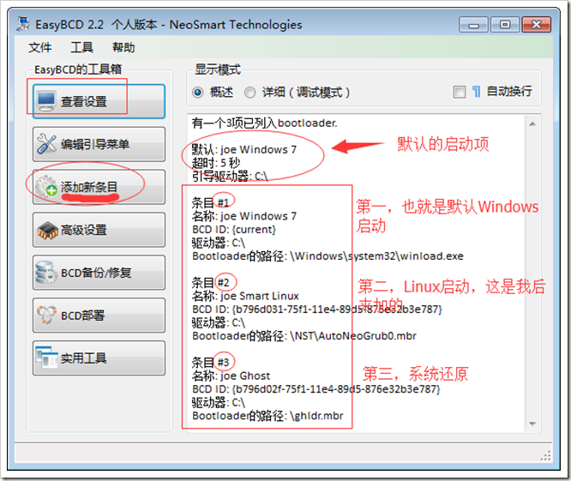571x481 pixels.
Task: Click the 条目 #3 heading
Action: 210,363
